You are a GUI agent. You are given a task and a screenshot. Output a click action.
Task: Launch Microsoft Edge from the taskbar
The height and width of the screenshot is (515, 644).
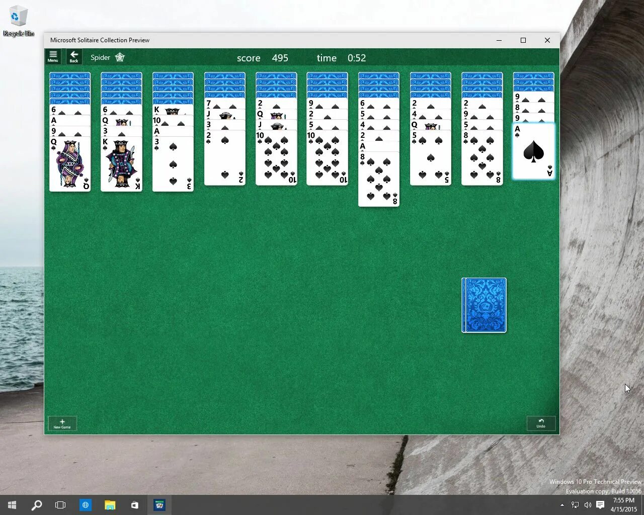(86, 504)
